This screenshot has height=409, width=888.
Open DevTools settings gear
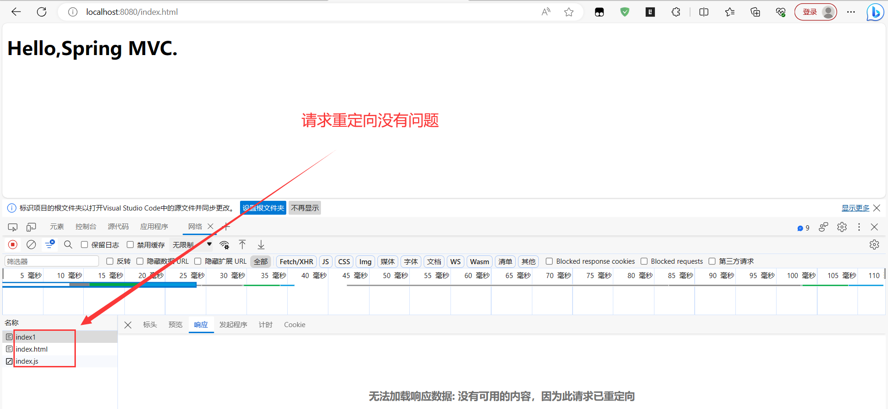(842, 227)
